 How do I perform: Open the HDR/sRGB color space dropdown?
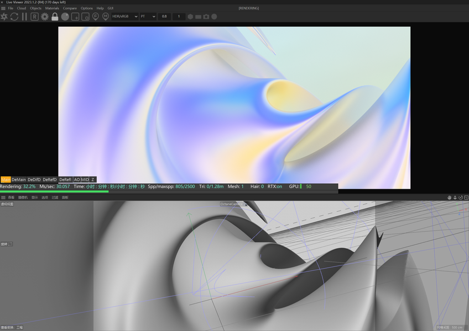(125, 17)
